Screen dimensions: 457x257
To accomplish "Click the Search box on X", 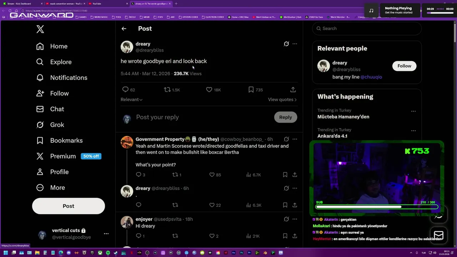I will [367, 29].
